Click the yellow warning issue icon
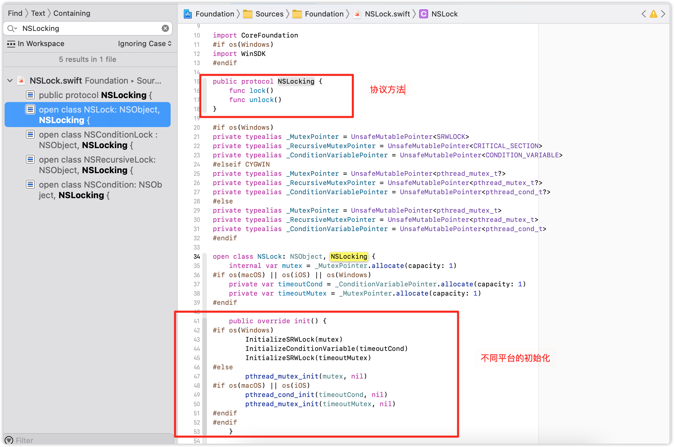Screen dimensions: 674x447 [x=653, y=14]
